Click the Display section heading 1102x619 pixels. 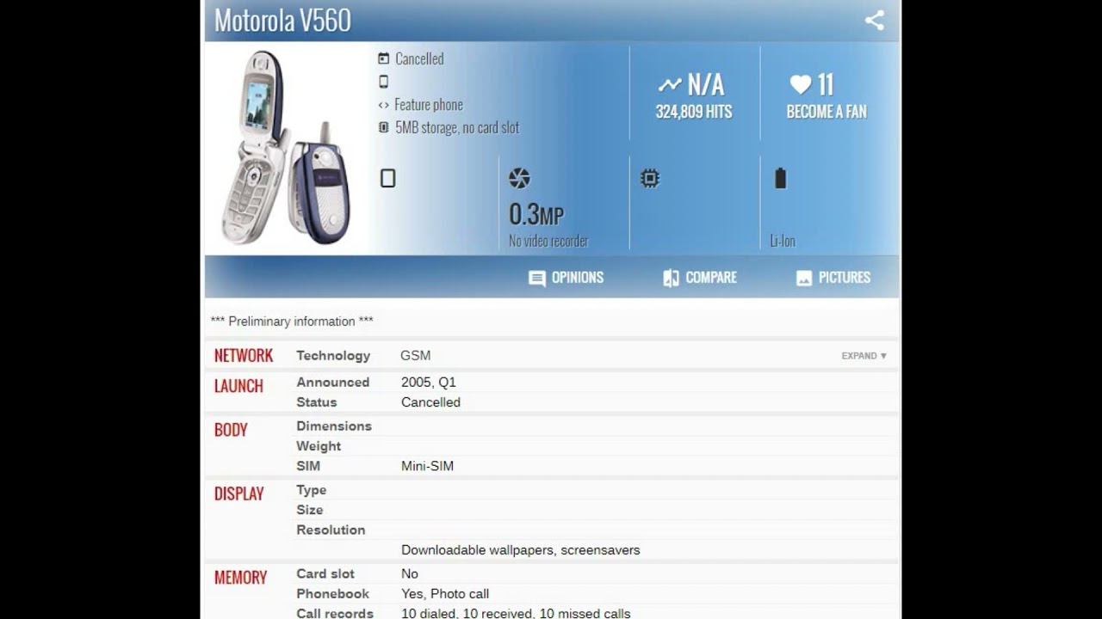tap(238, 493)
